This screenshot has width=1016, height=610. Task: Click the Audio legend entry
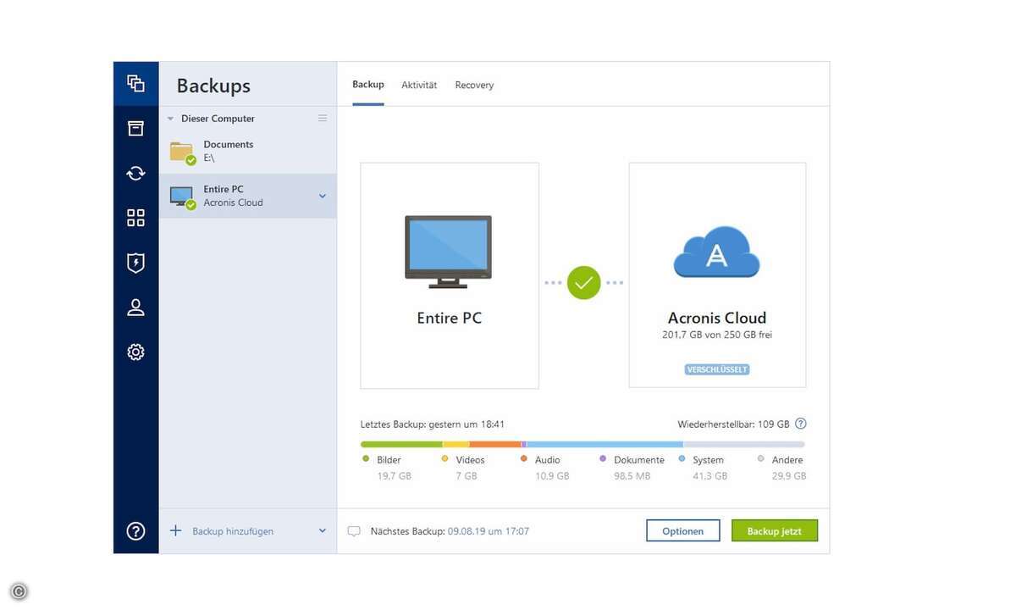tap(545, 468)
